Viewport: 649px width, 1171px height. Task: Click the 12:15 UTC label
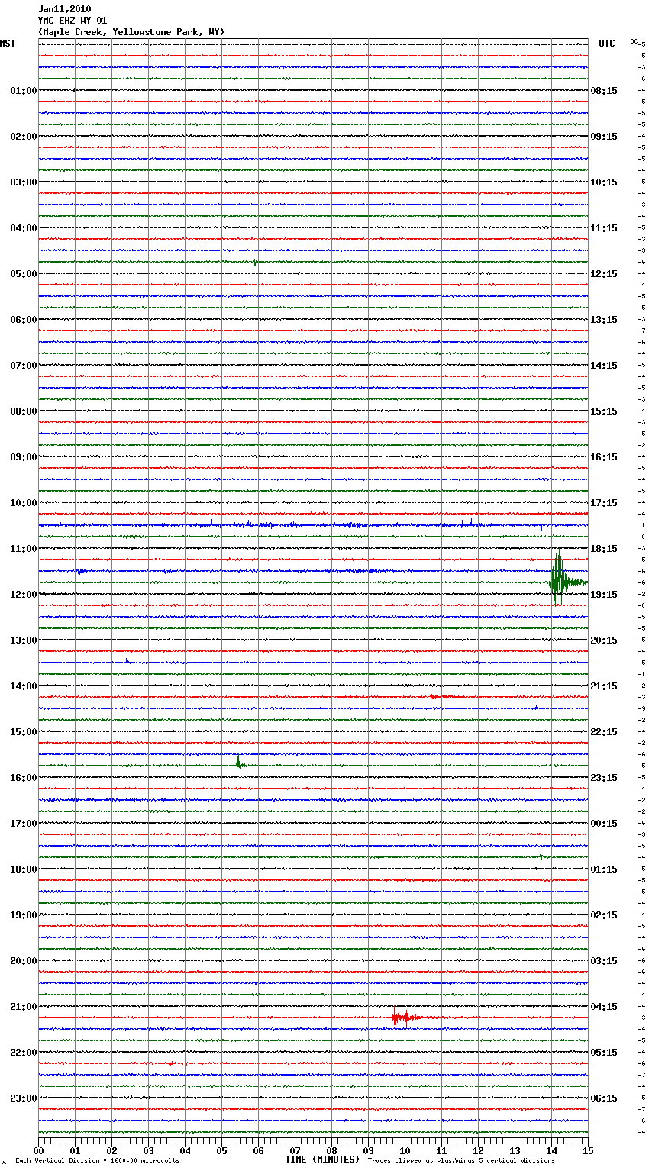pos(604,274)
